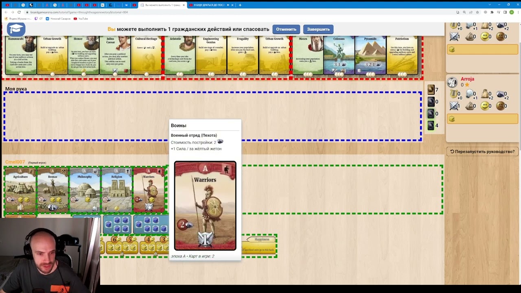Pick the Homer leader card
The width and height of the screenshot is (521, 293).
[83, 55]
